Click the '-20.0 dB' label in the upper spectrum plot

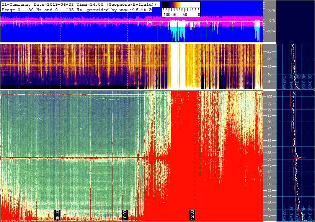(310, 81)
